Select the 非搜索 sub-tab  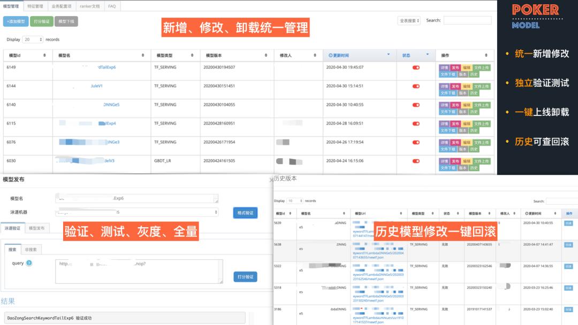tap(32, 249)
